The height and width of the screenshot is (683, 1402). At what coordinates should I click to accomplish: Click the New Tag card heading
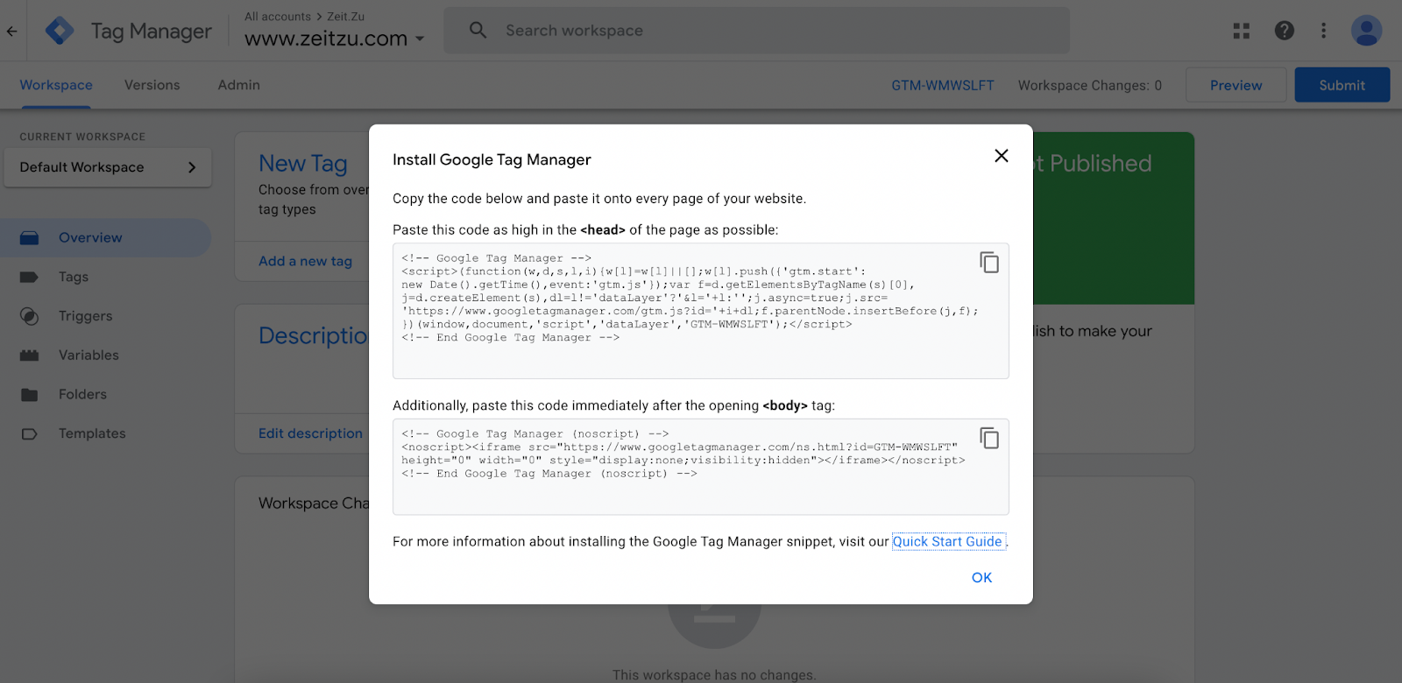tap(303, 164)
